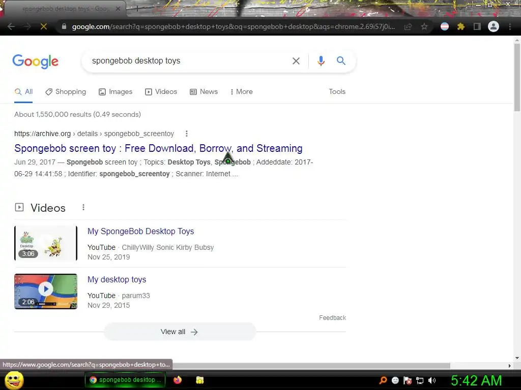Open site info via the padlock icon
This screenshot has width=521, height=390.
click(64, 26)
